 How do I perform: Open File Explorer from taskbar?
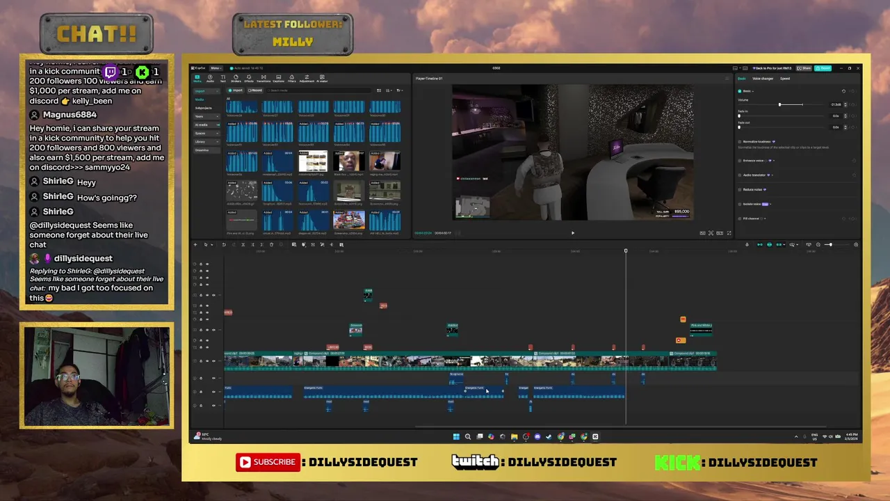514,436
